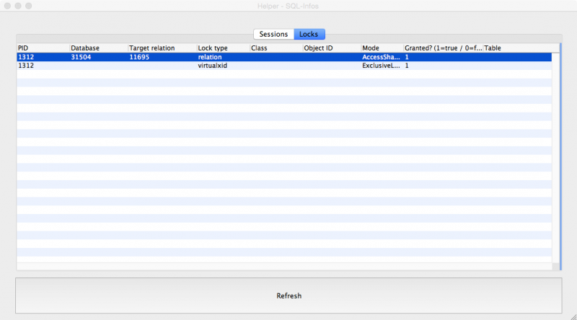Sort by the Table column header
The width and height of the screenshot is (577, 320).
(x=516, y=48)
